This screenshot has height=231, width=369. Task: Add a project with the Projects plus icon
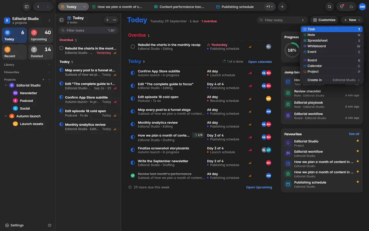[44, 79]
